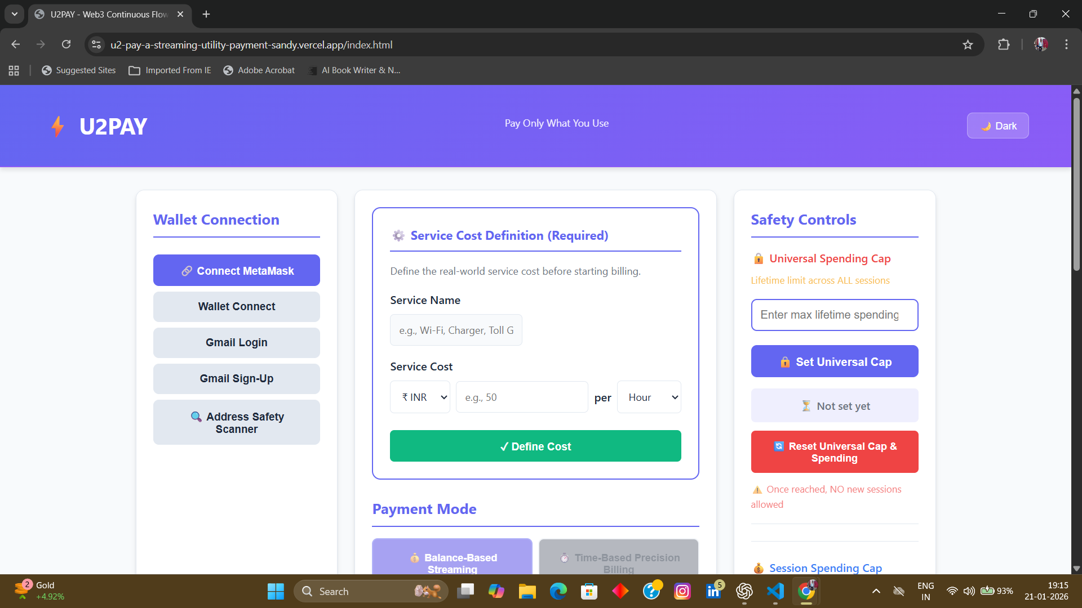Image resolution: width=1082 pixels, height=608 pixels.
Task: Open Imported From IE bookmarks folder
Action: click(x=170, y=70)
